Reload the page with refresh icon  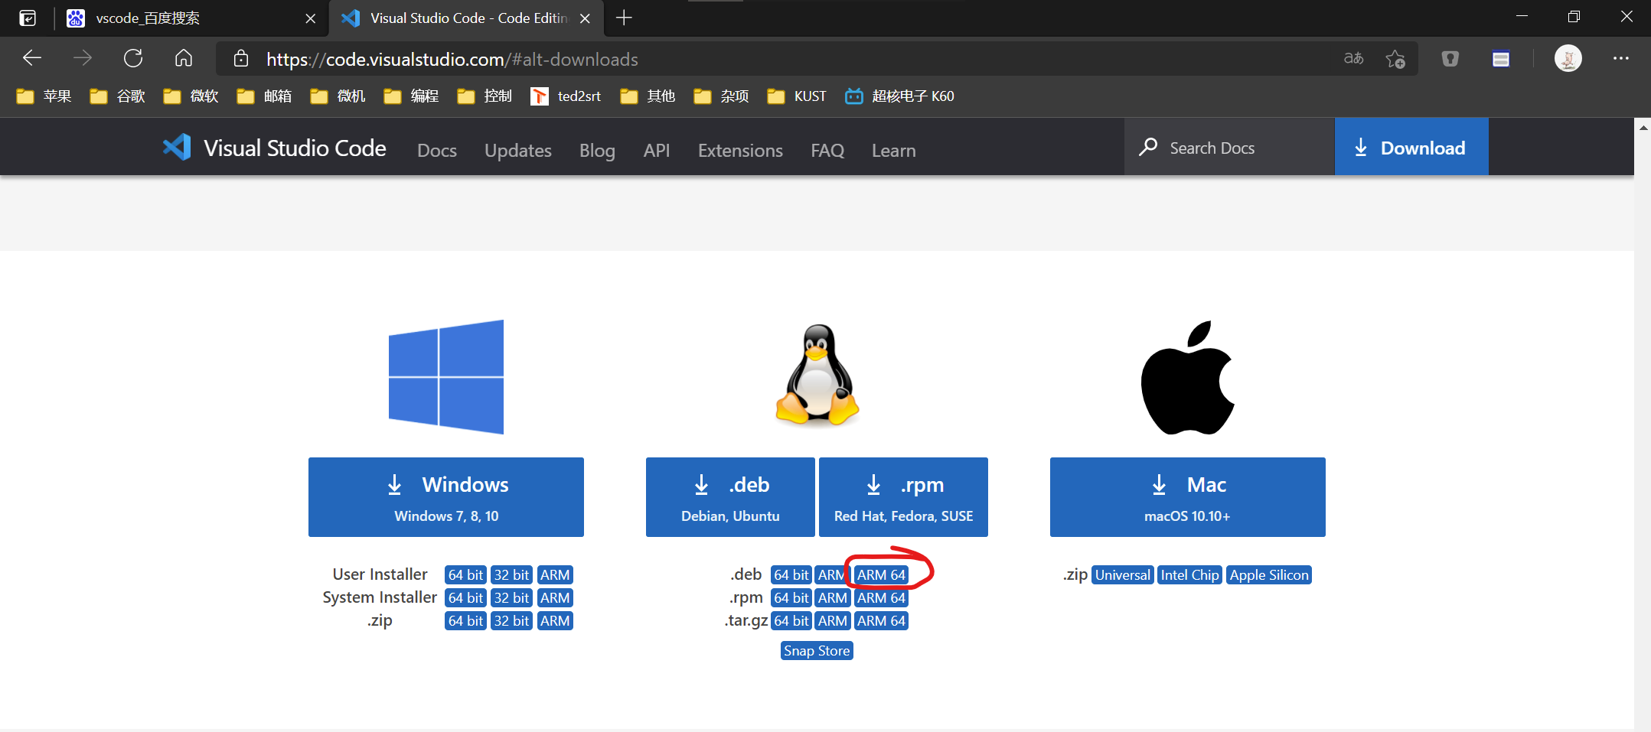[x=133, y=58]
